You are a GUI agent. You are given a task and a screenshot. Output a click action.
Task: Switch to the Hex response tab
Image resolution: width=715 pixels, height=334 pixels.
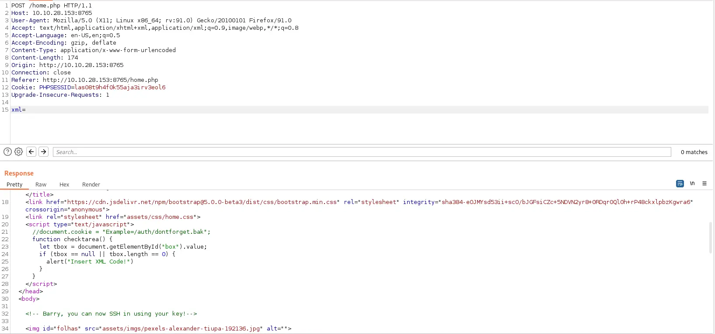(x=64, y=185)
